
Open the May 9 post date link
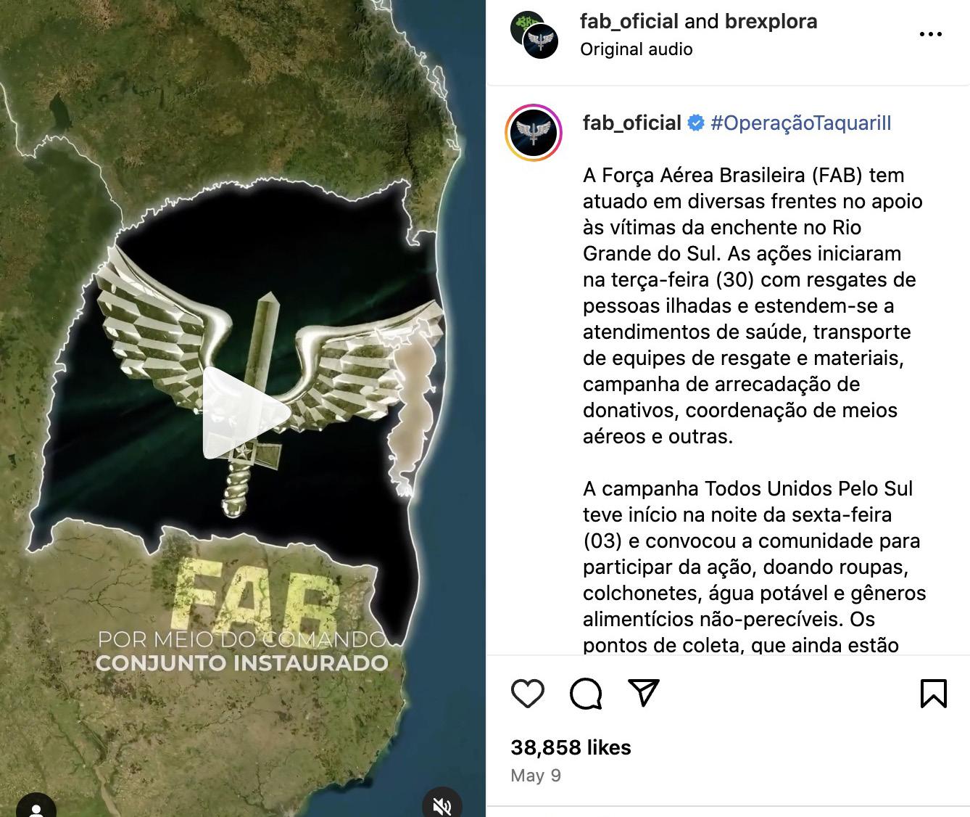click(536, 776)
